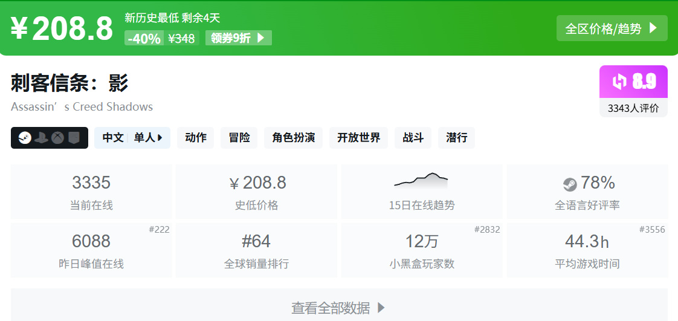Select the Xbox platform icon
The width and height of the screenshot is (678, 321).
(57, 138)
